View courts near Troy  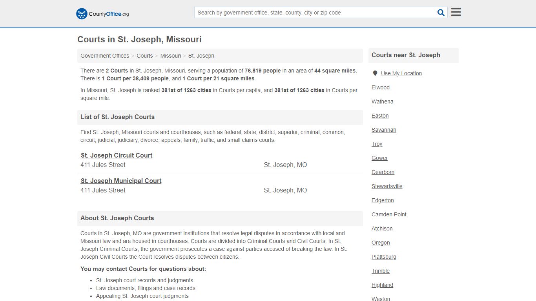click(377, 144)
